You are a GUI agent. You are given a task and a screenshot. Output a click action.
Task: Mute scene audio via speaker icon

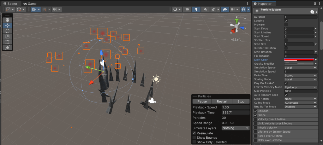206,9
